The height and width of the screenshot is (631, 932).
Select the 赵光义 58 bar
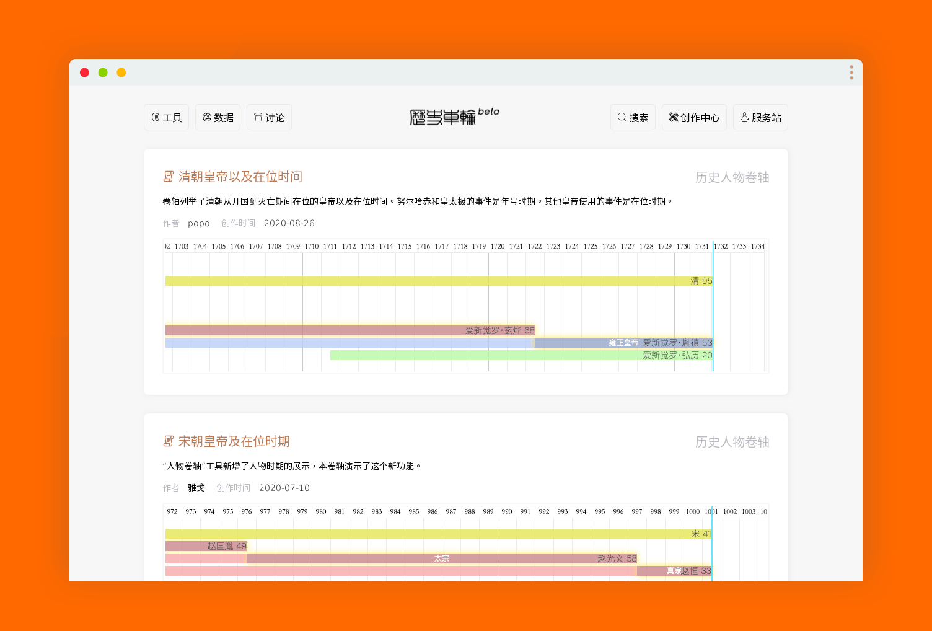pos(442,558)
